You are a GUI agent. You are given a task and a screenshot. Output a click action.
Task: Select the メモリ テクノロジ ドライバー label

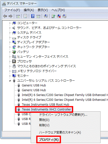37,71
